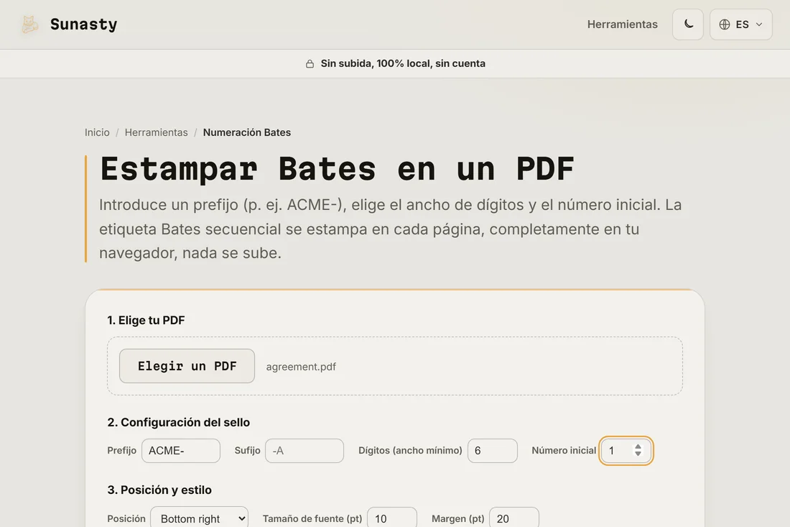
Task: Click the Tamaño de fuente (pt) field
Action: (392, 518)
